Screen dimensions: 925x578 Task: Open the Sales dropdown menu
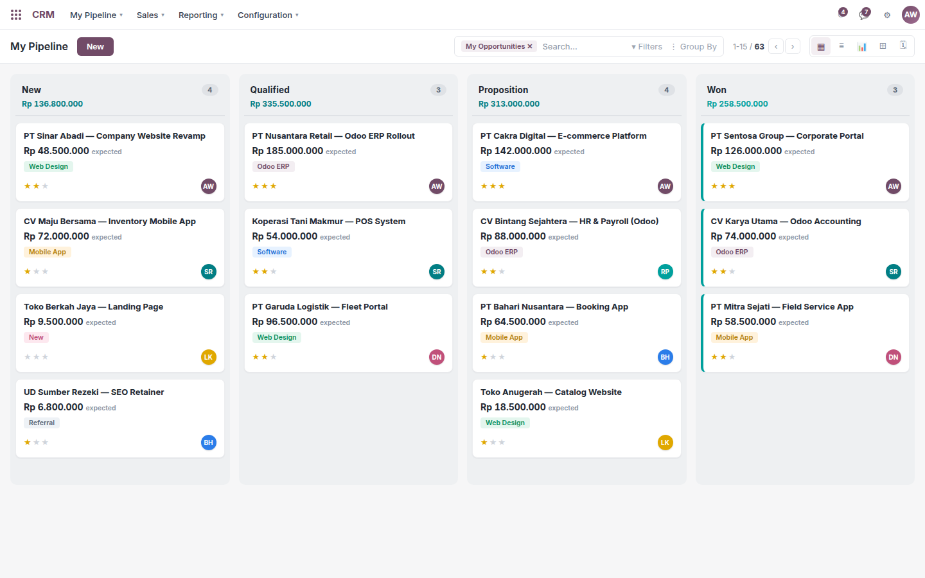150,15
